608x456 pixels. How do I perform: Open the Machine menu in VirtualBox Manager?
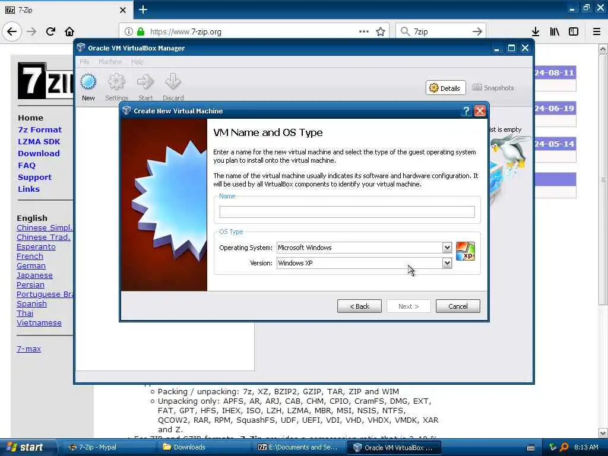[x=110, y=62]
